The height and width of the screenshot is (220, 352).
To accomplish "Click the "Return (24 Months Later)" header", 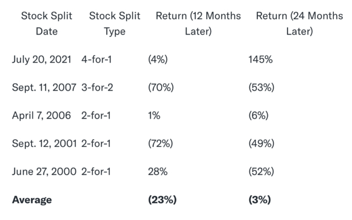I will click(x=299, y=24).
